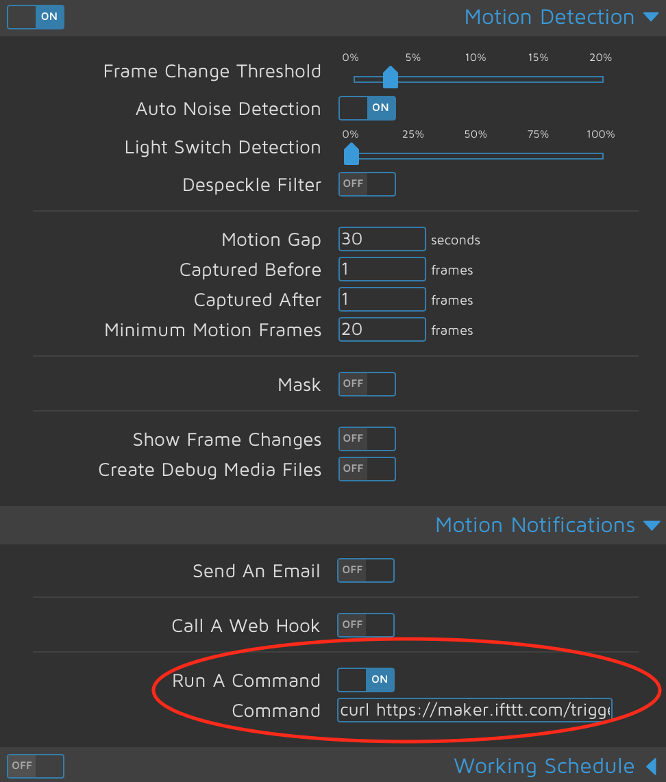Image resolution: width=666 pixels, height=782 pixels.
Task: Expand the Working Schedule section arrow
Action: point(652,766)
